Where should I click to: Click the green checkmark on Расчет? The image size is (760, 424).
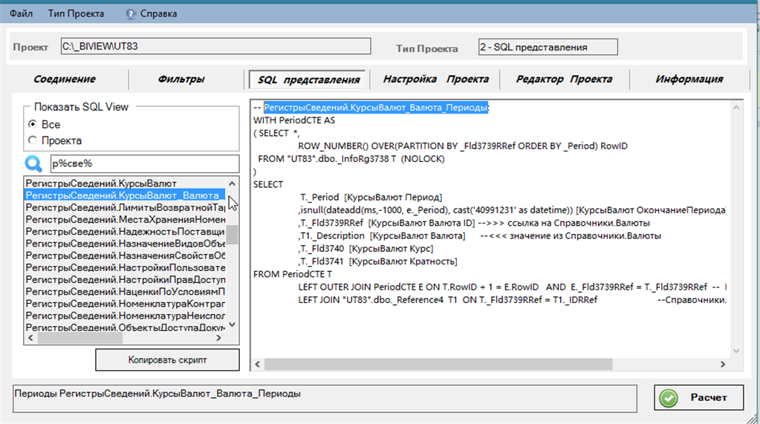point(669,398)
